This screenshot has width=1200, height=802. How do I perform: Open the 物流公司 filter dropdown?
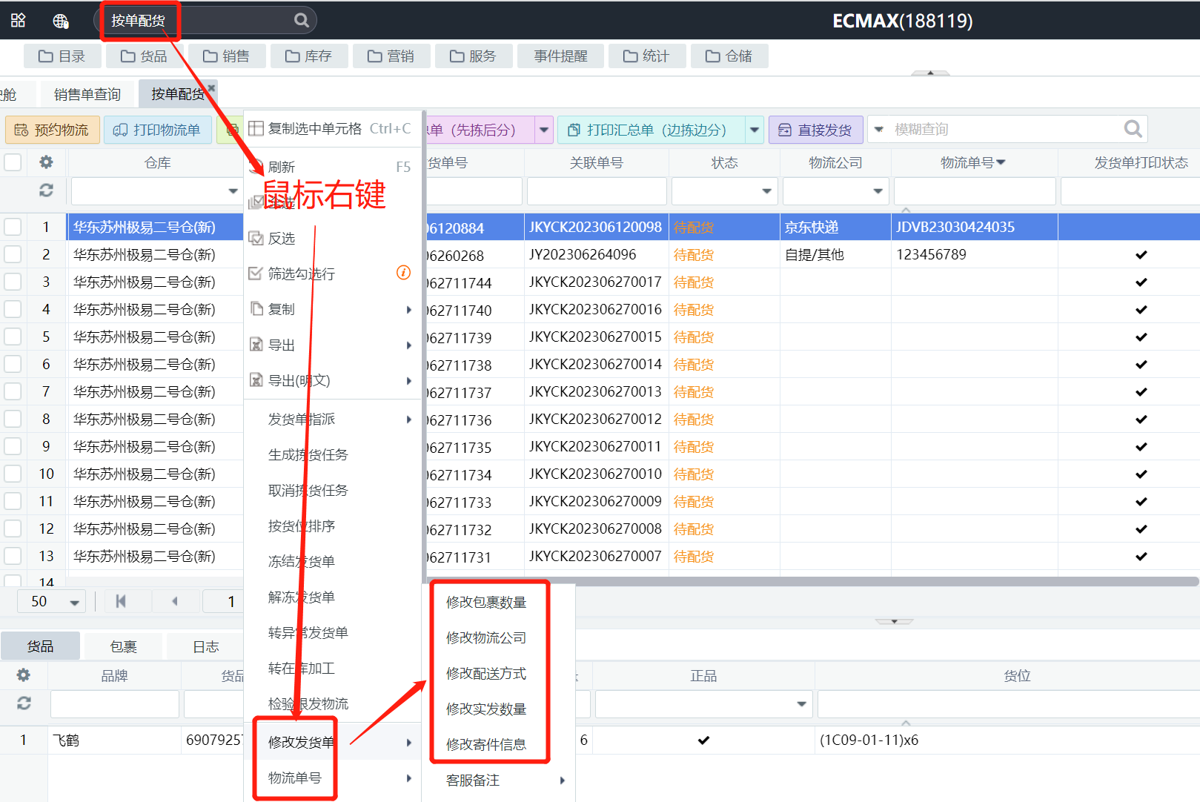878,191
